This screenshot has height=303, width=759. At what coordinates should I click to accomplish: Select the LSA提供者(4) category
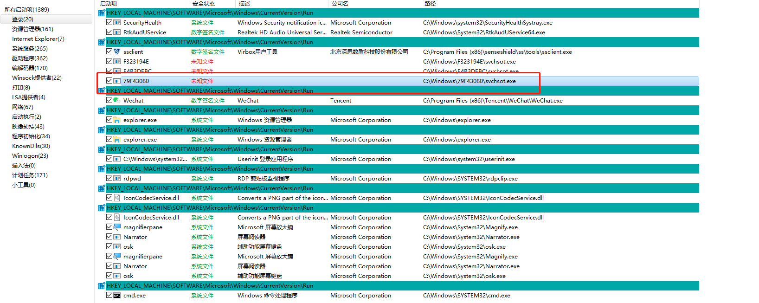tap(29, 97)
